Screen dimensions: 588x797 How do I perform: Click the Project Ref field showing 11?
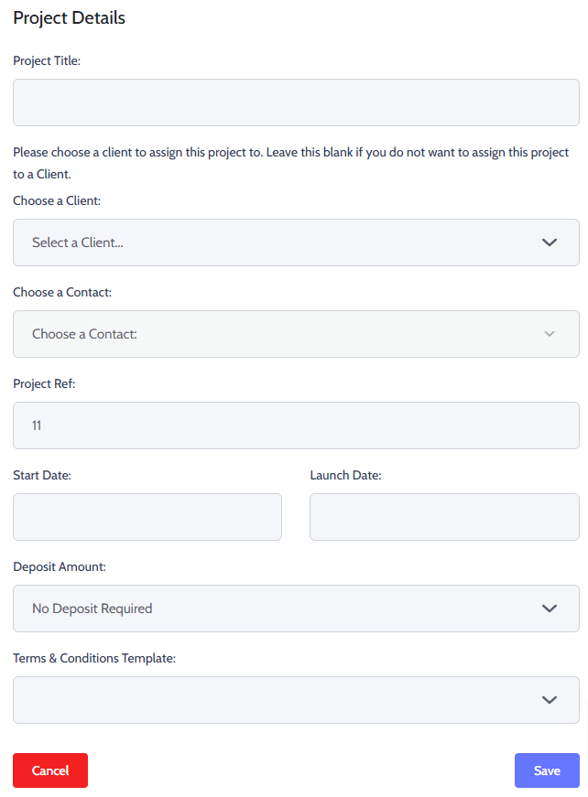tap(296, 425)
